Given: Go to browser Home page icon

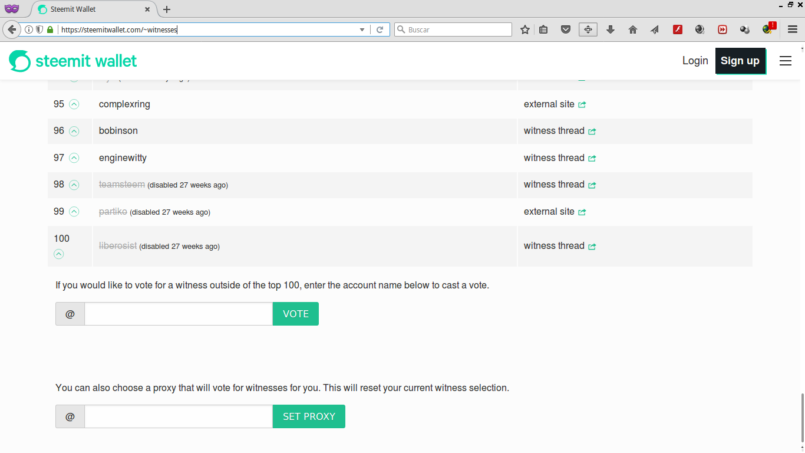Looking at the screenshot, I should [x=633, y=29].
